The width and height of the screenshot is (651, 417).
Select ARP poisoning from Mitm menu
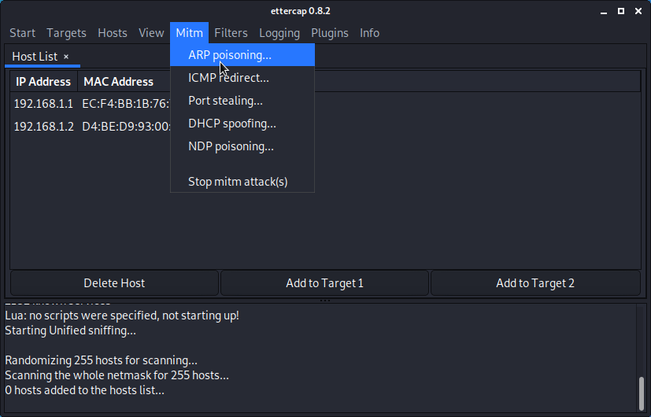click(242, 55)
